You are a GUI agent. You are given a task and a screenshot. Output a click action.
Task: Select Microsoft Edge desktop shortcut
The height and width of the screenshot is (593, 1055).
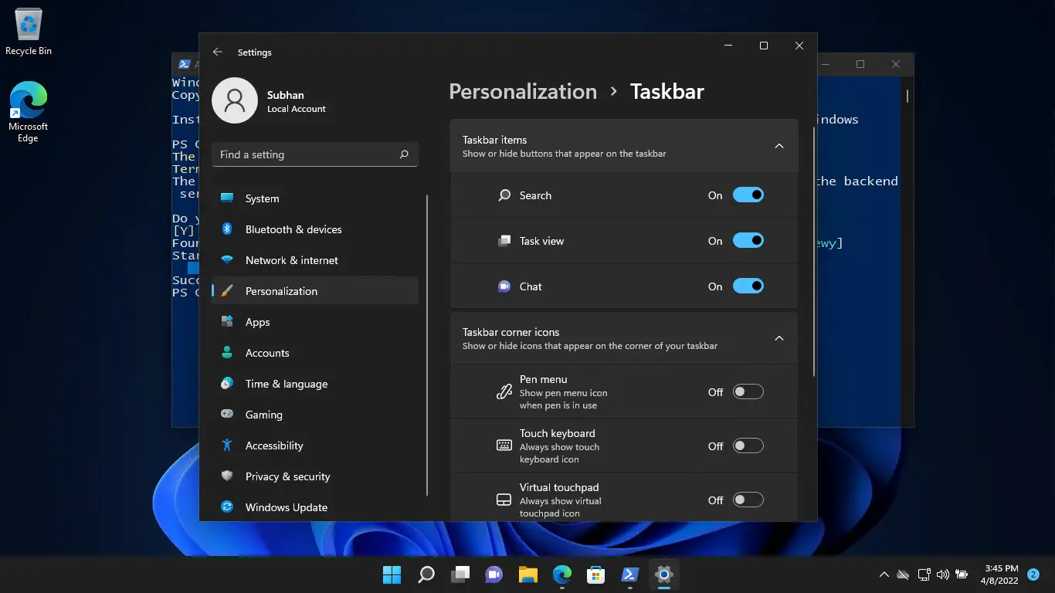coord(29,112)
